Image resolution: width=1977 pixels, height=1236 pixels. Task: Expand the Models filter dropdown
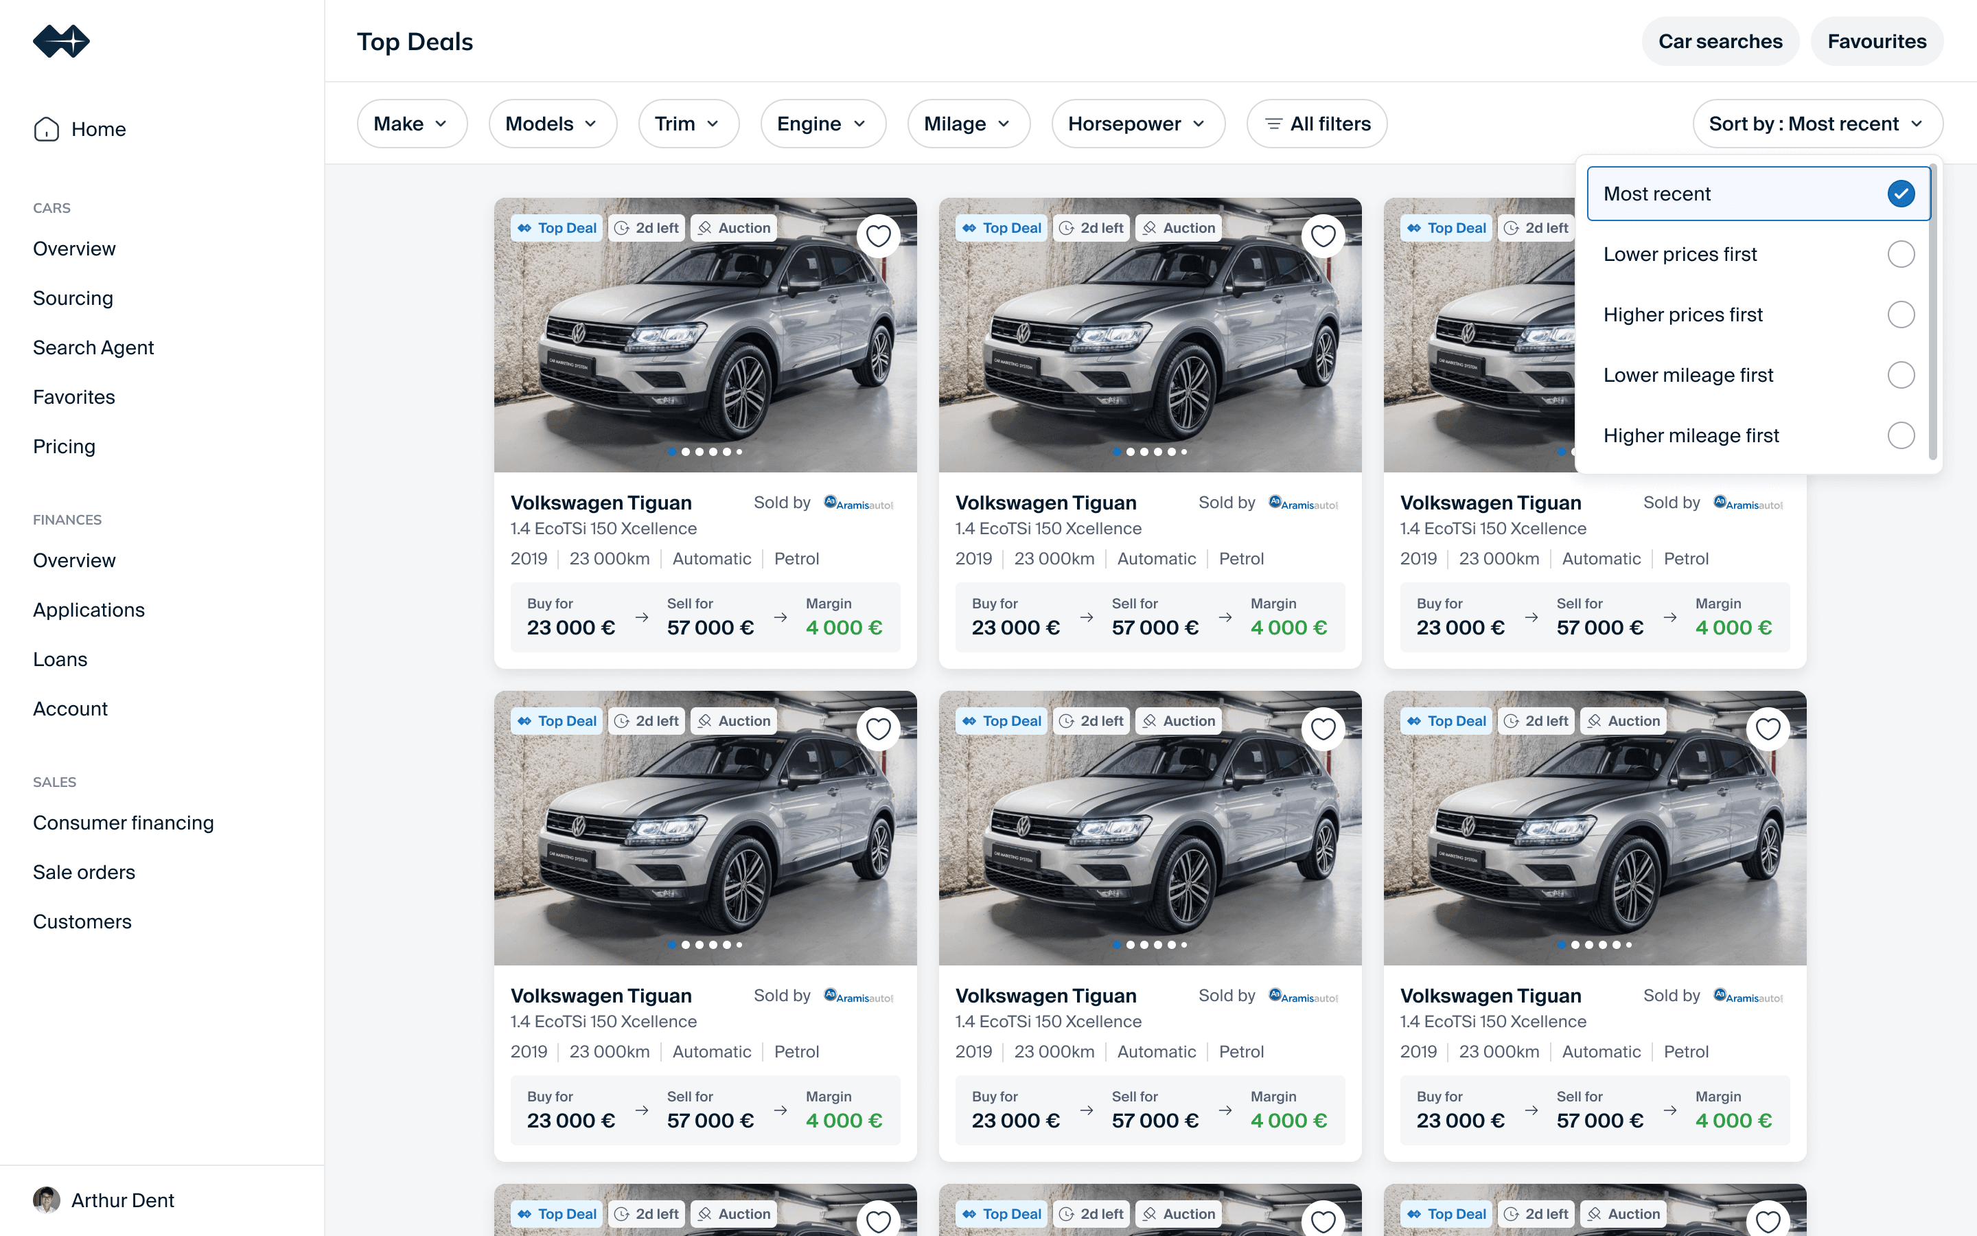[x=552, y=124]
